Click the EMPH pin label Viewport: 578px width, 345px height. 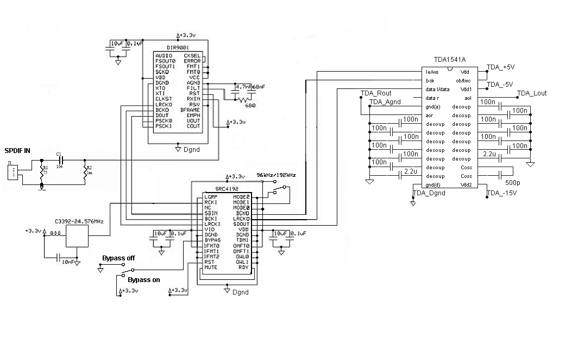point(193,115)
